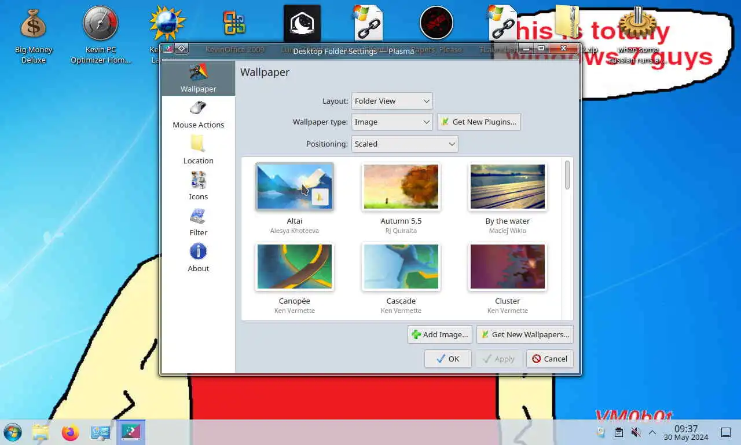This screenshot has height=445, width=741.
Task: Confirm with the OK button
Action: pos(447,359)
